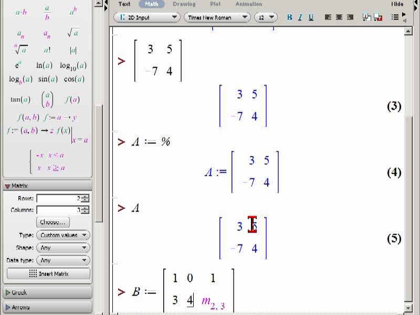Click the Choose... button
This screenshot has height=315, width=420.
[x=52, y=222]
